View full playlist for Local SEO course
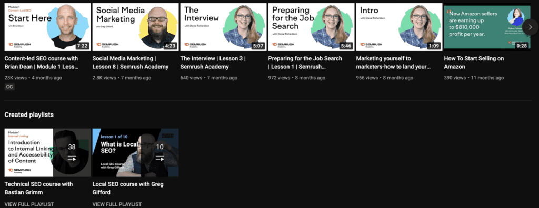539x208 pixels. [117, 204]
